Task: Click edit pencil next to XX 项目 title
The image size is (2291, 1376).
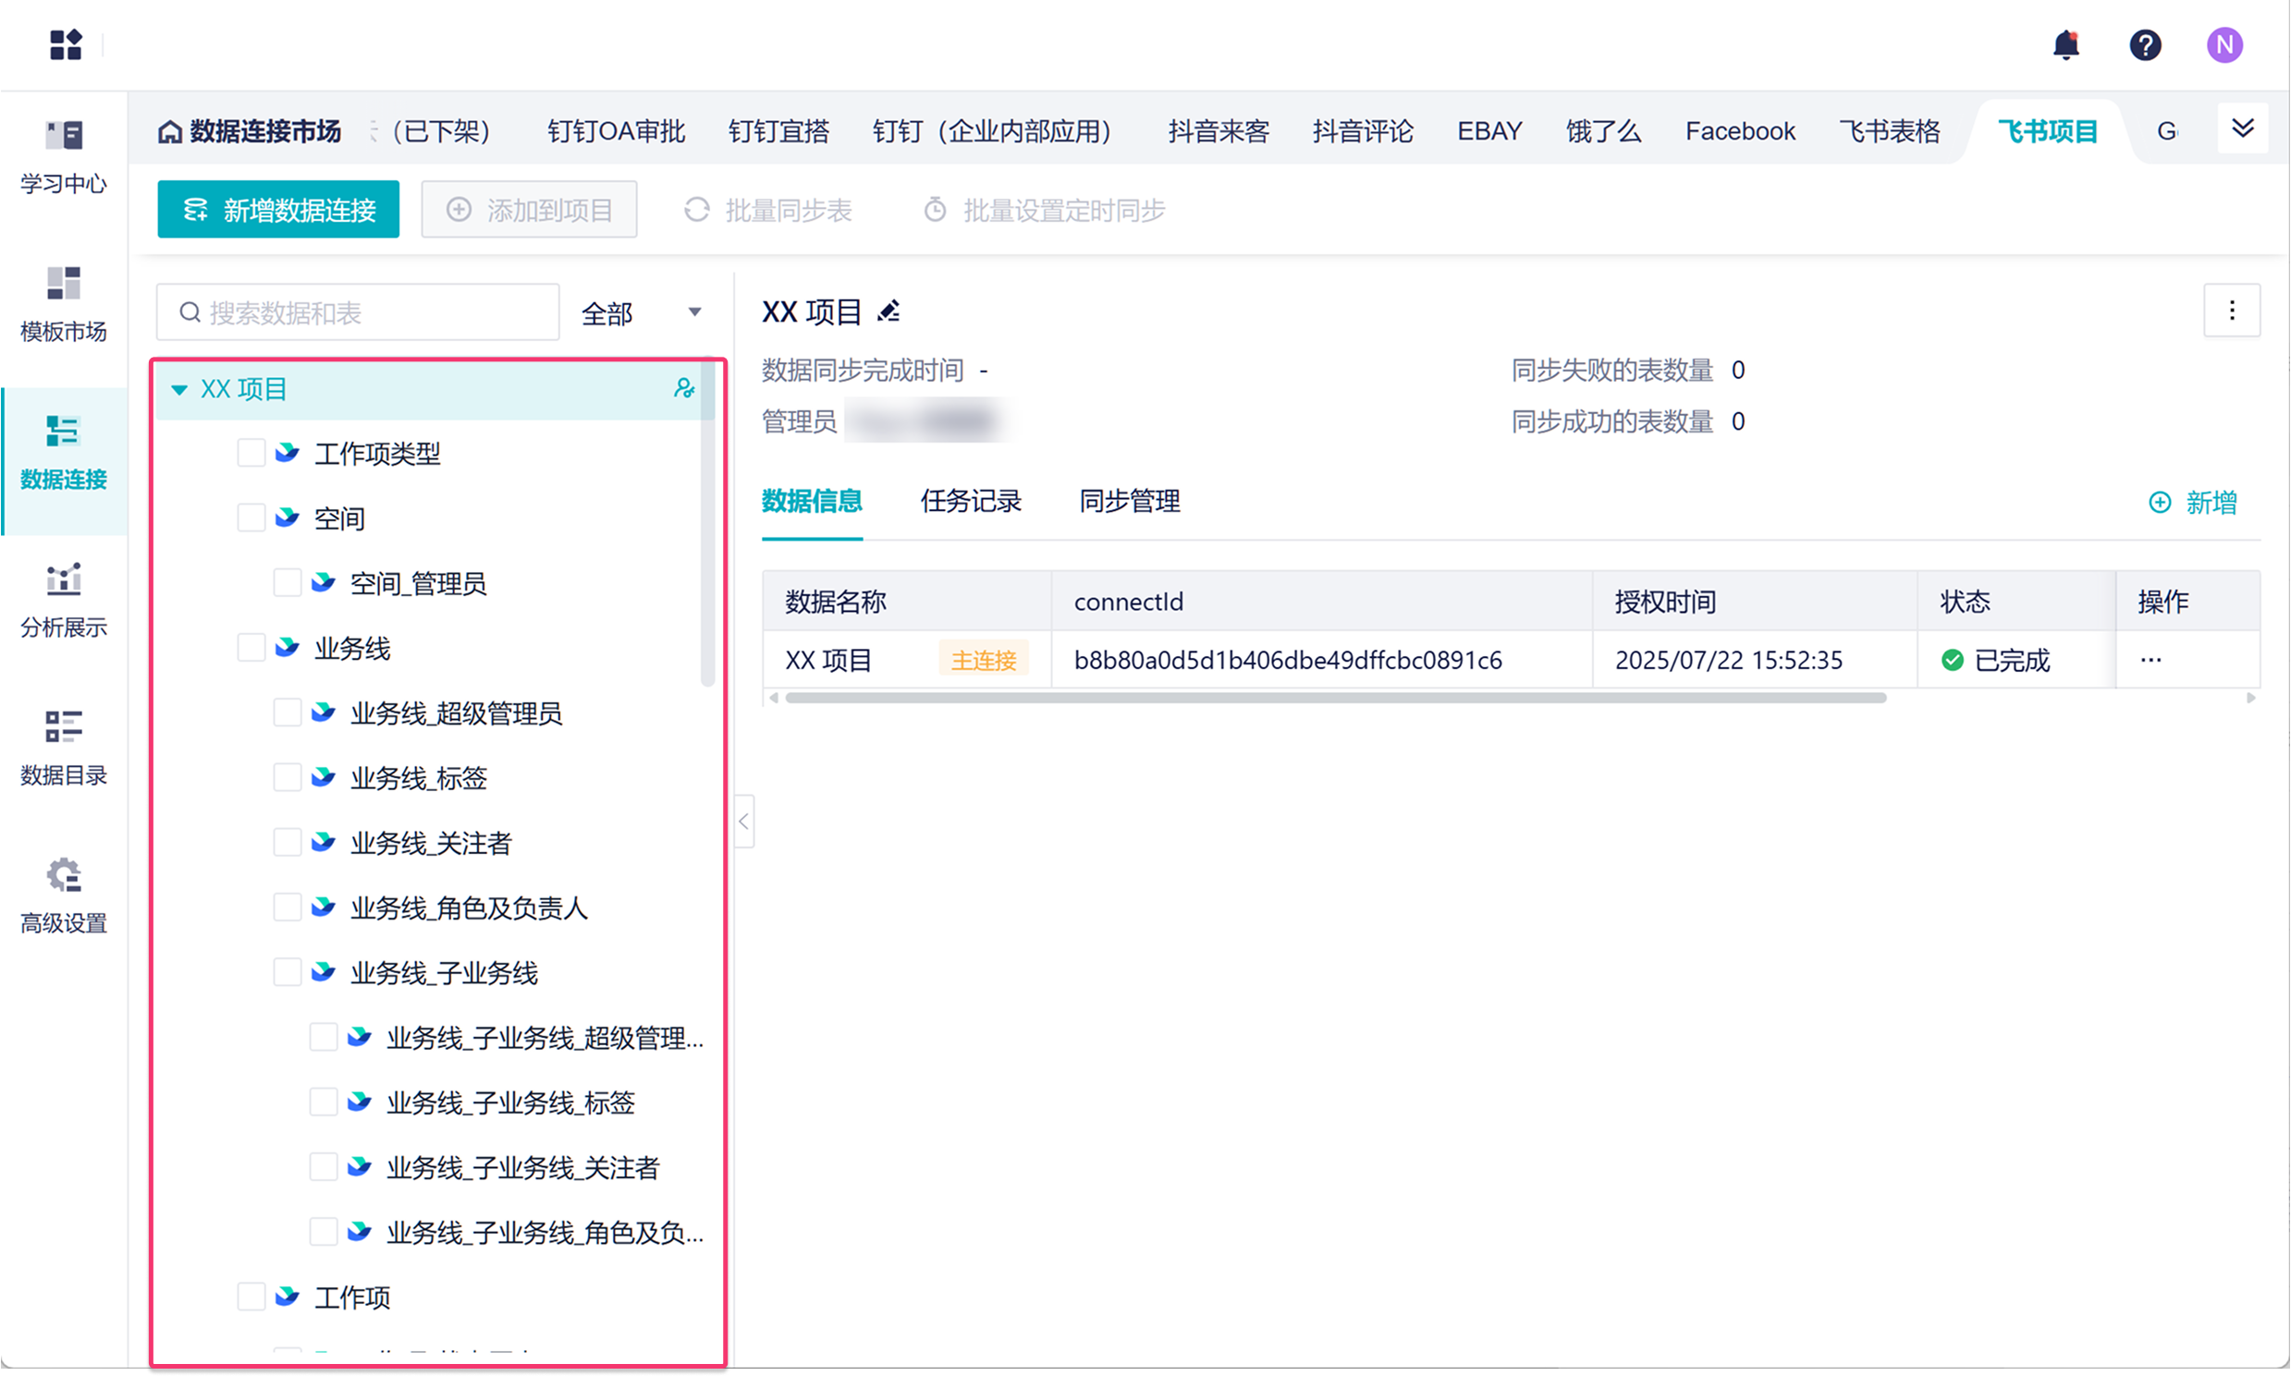Action: pos(888,311)
